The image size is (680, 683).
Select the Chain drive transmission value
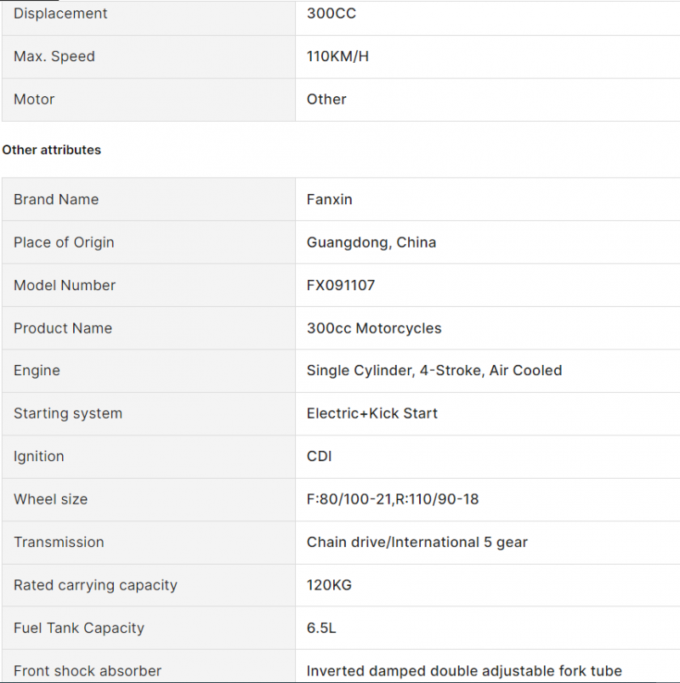click(x=417, y=543)
